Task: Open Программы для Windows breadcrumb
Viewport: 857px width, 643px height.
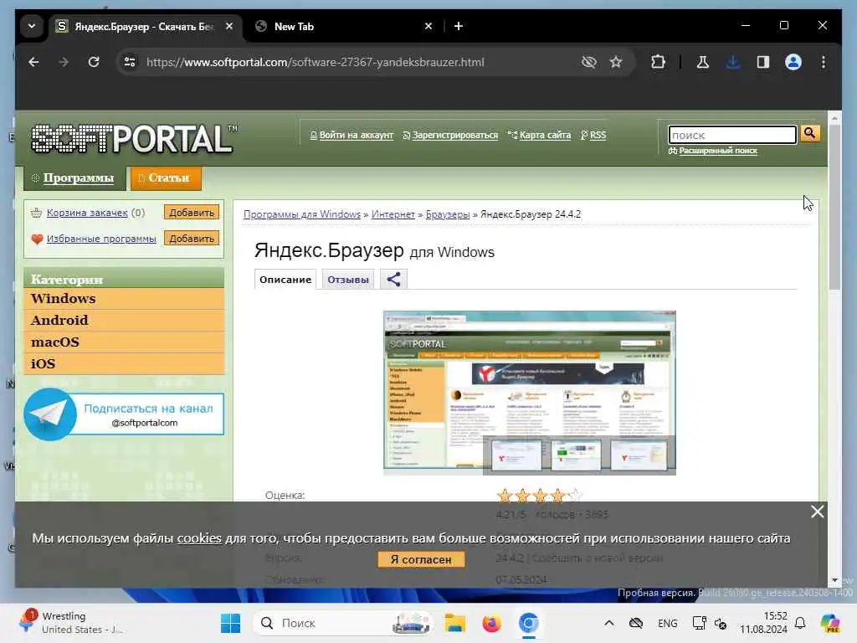Action: [x=301, y=214]
